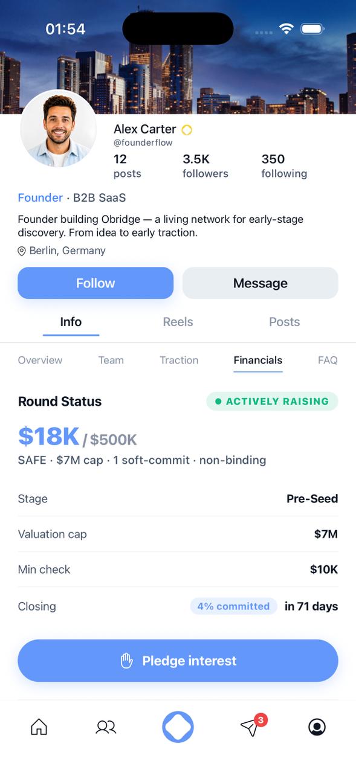Open the Overview sub-tab
The height and width of the screenshot is (773, 356).
point(40,360)
